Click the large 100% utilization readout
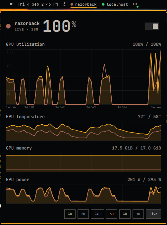This screenshot has width=167, height=225. pyautogui.click(x=60, y=26)
